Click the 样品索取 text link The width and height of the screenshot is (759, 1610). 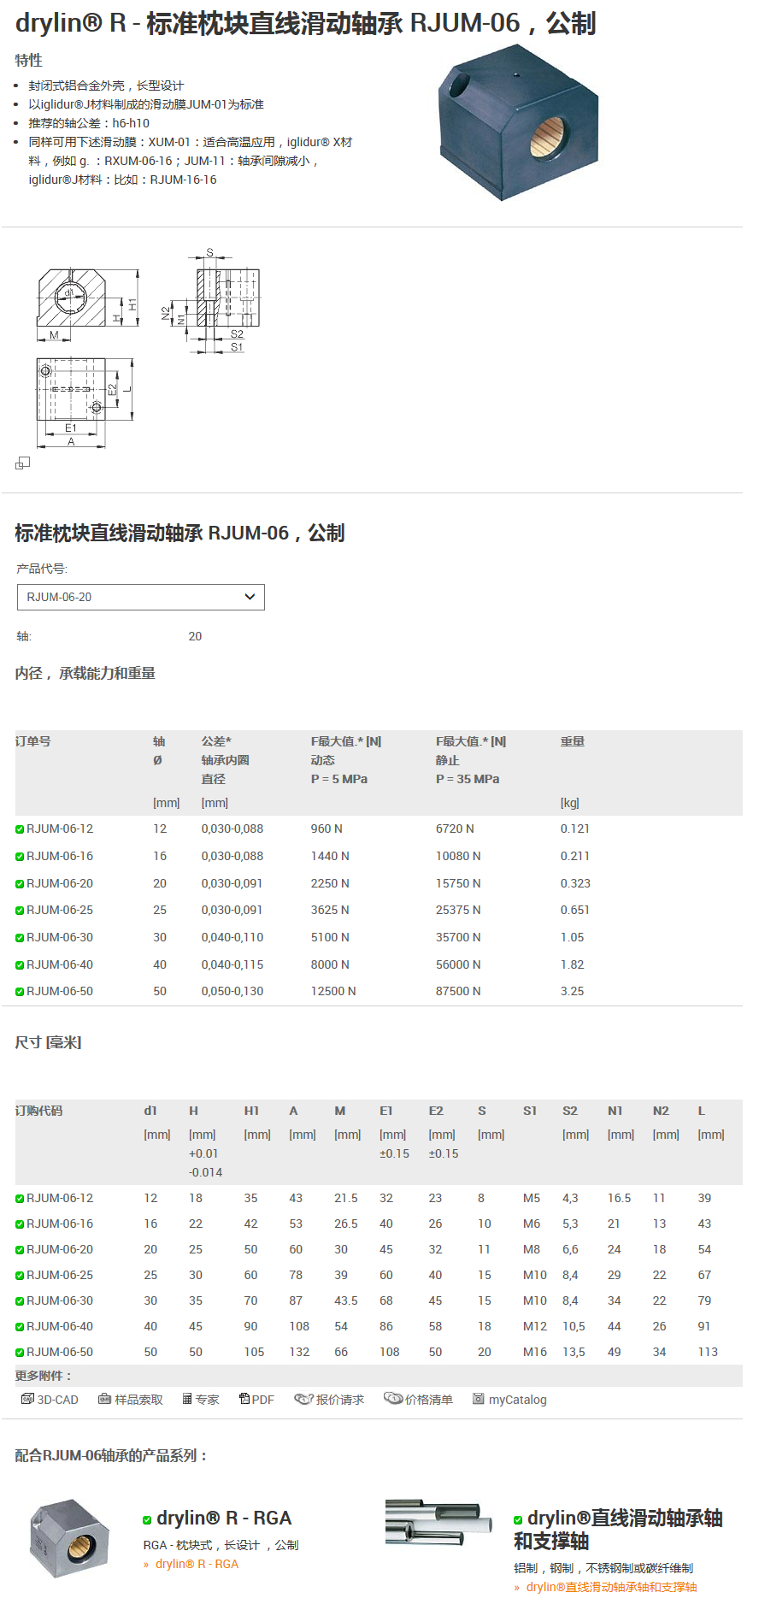click(138, 1400)
